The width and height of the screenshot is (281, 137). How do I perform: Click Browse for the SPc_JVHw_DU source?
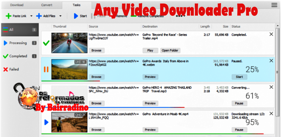coord(96,103)
